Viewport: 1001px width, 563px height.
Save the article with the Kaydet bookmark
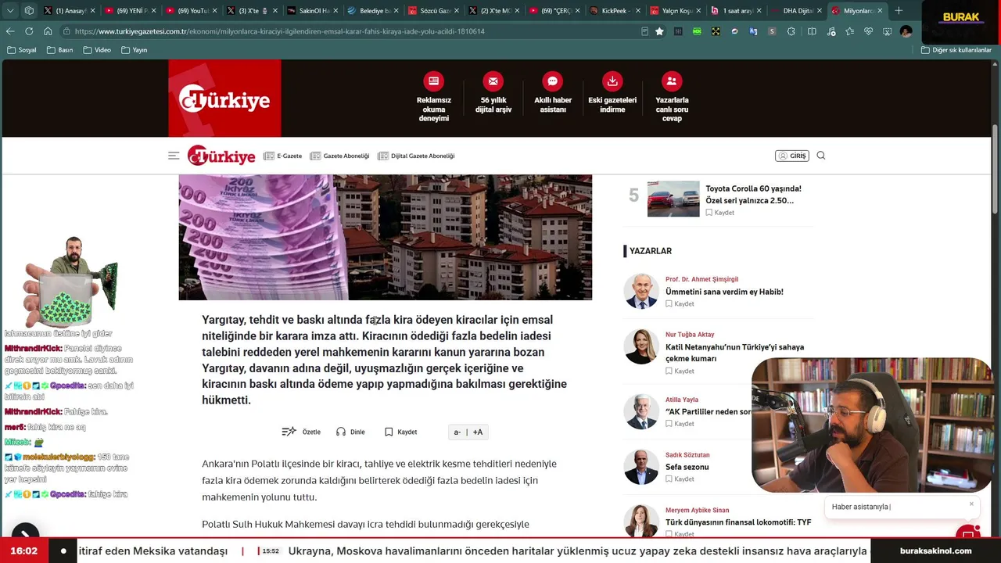pos(400,432)
